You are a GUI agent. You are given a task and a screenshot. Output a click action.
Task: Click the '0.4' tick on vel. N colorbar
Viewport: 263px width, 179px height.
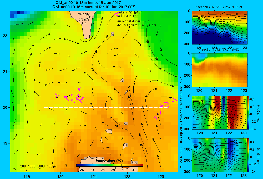coord(252,100)
